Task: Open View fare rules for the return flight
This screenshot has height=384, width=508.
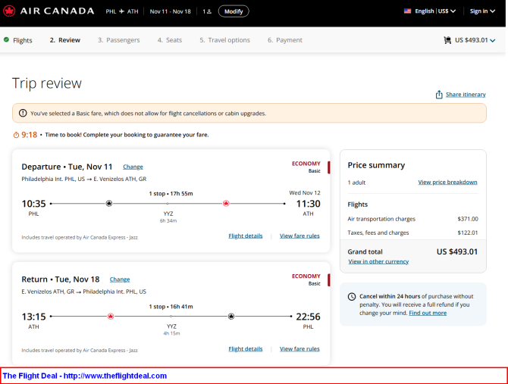Action: click(x=299, y=348)
